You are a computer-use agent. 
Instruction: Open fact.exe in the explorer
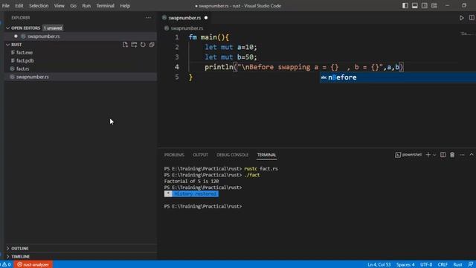click(25, 53)
